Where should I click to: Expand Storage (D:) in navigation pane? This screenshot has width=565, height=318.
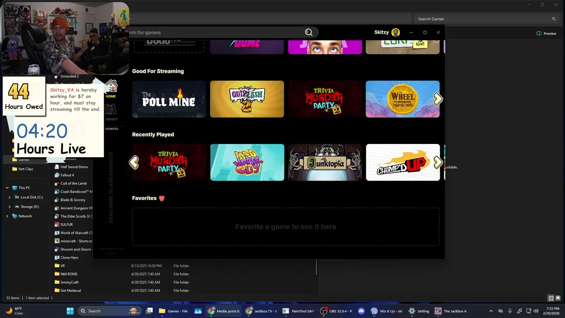[x=10, y=207]
